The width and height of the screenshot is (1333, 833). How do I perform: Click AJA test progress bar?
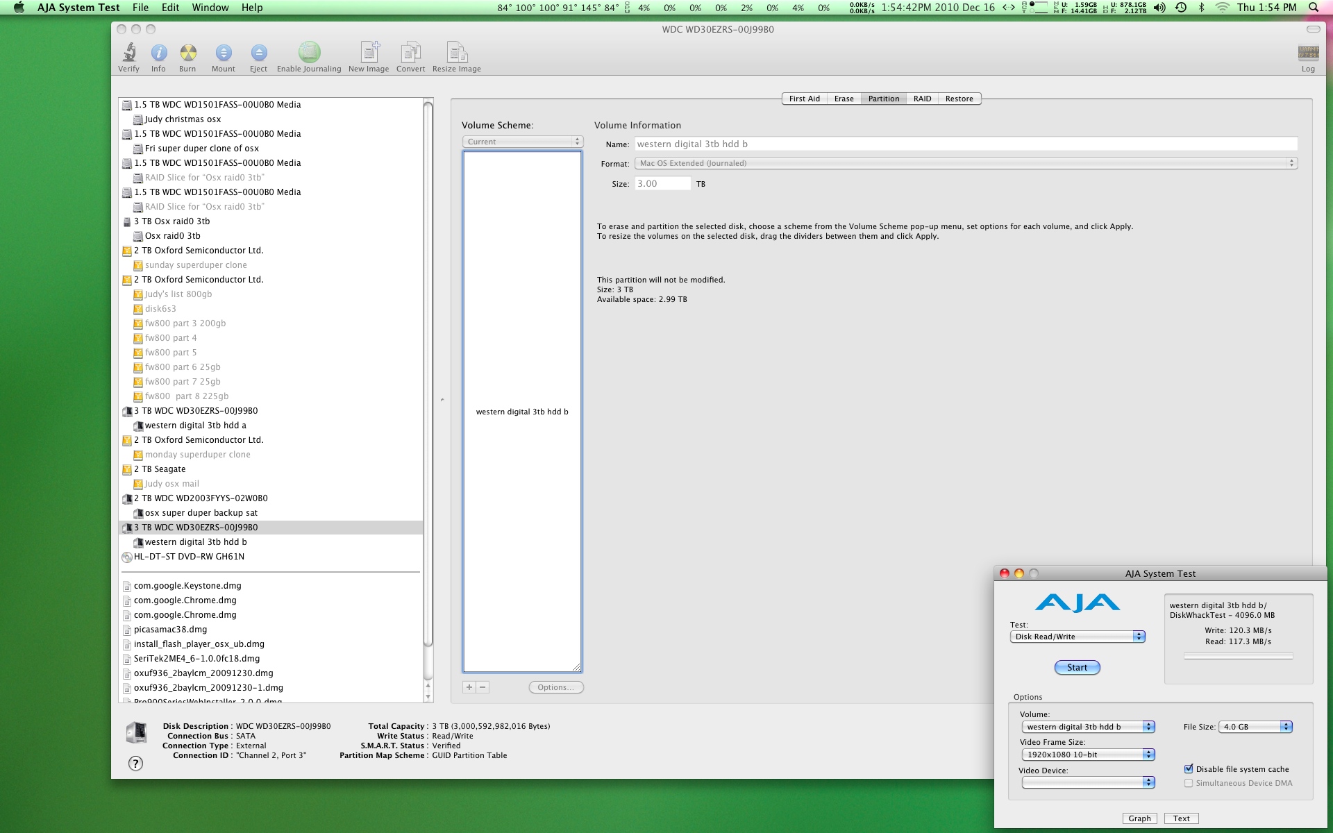point(1238,655)
